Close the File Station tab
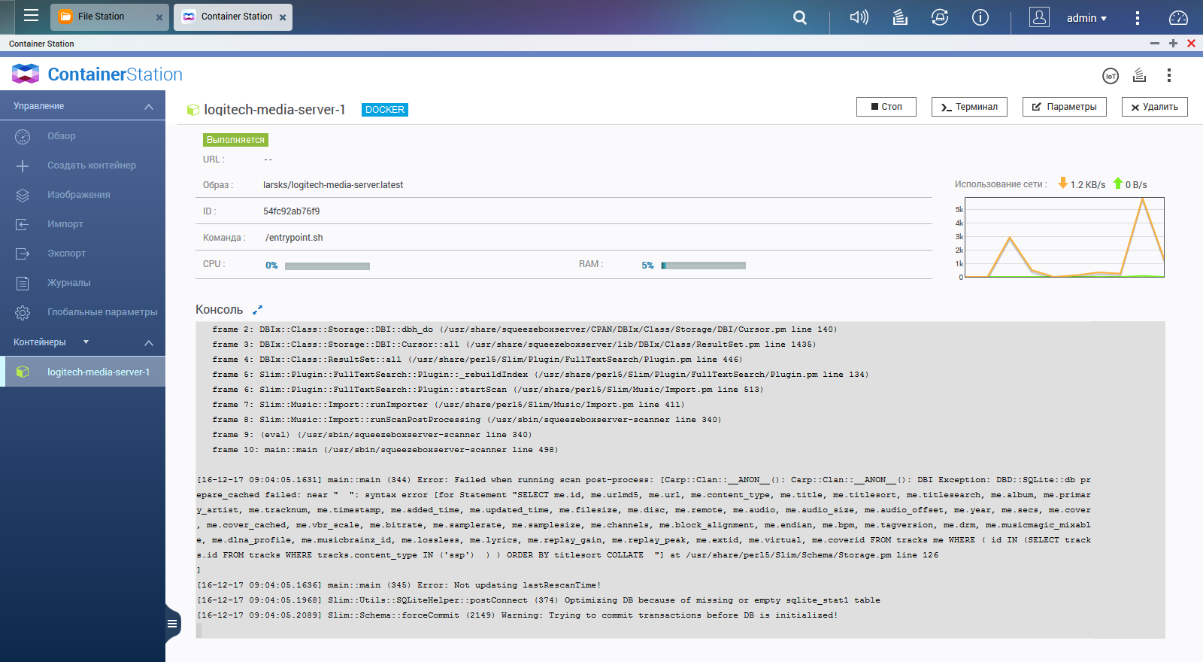Viewport: 1203px width, 662px height. [159, 17]
